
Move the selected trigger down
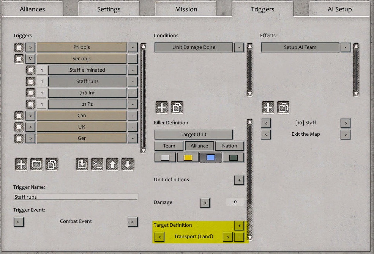[128, 164]
